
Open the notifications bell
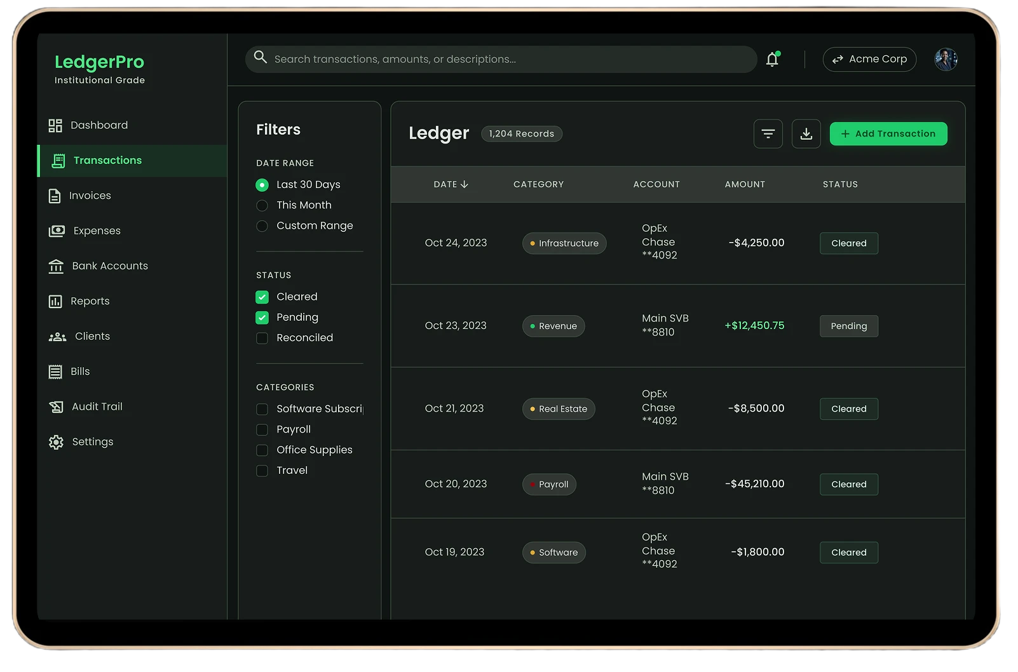[772, 59]
